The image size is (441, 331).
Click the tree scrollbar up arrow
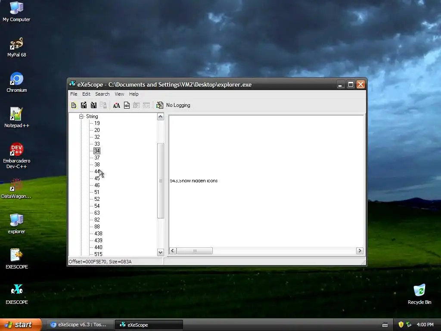161,116
